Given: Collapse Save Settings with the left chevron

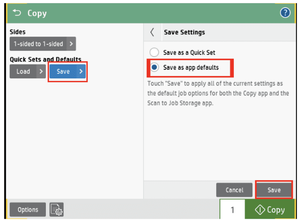Looking at the screenshot, I should 152,32.
